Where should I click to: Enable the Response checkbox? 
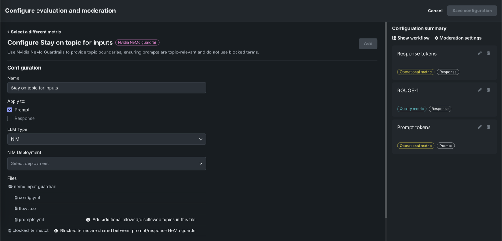point(10,118)
